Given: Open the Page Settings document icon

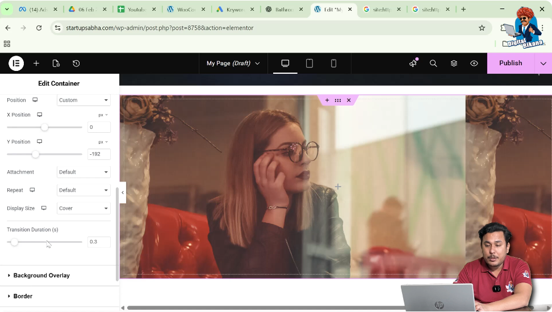Looking at the screenshot, I should click(56, 64).
